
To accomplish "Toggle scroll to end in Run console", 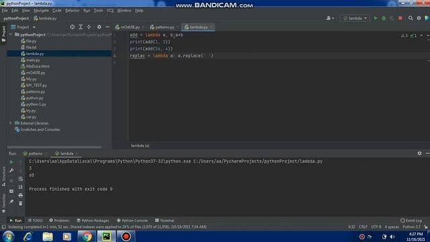I will 21,187.
